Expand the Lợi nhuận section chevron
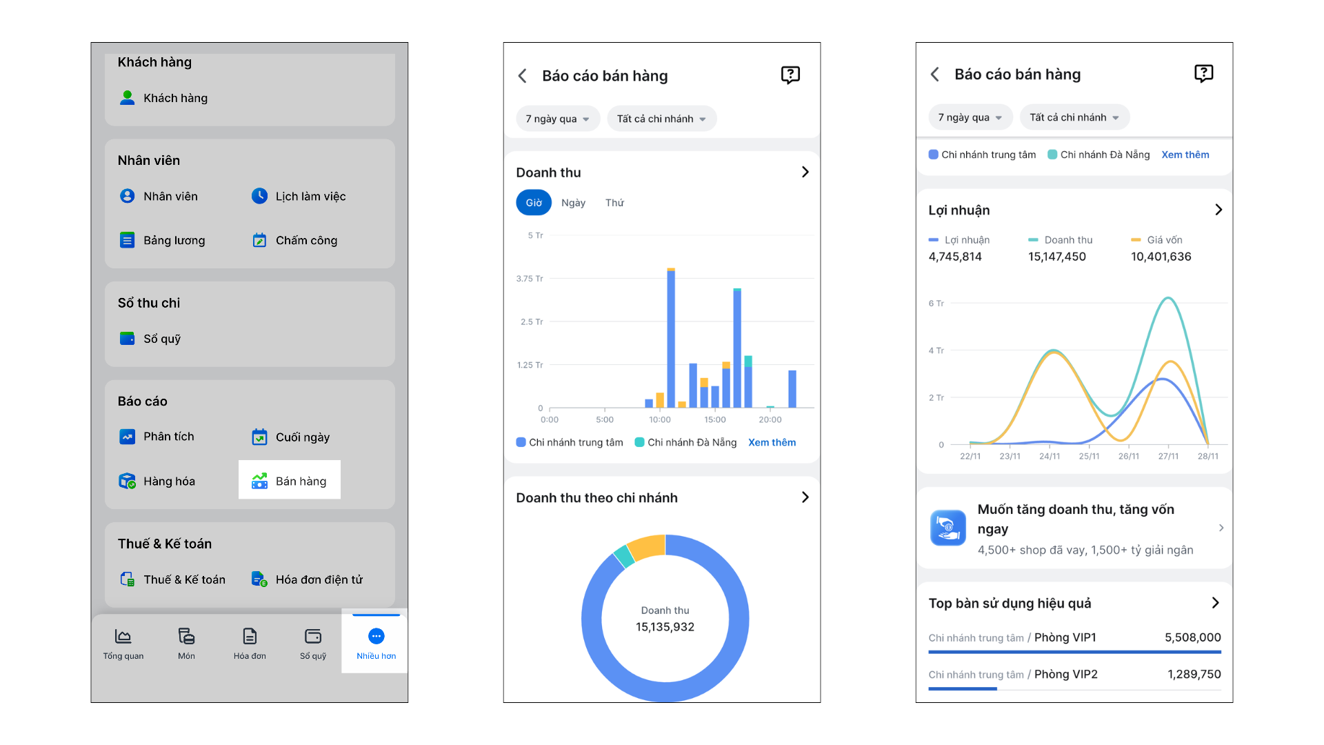The image size is (1324, 745). click(x=1218, y=210)
